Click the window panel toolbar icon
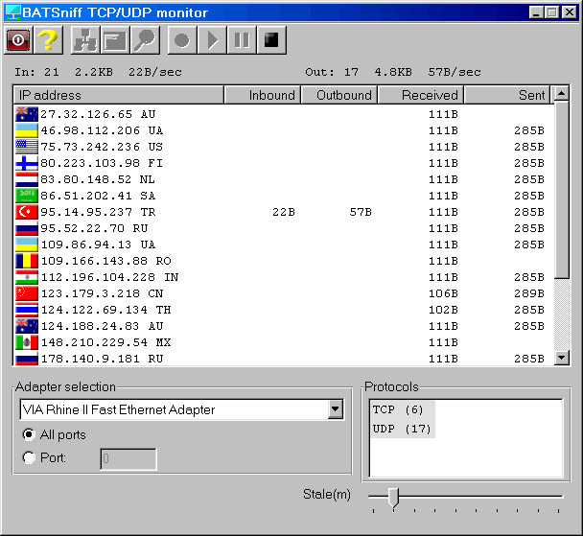This screenshot has height=536, width=583. point(115,39)
